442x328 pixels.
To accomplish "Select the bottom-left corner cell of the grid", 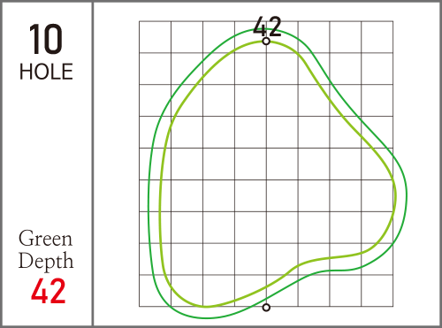I will point(155,291).
